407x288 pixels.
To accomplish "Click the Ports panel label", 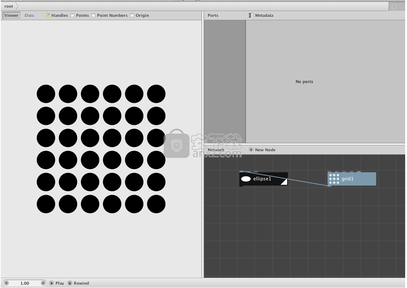I will point(213,15).
